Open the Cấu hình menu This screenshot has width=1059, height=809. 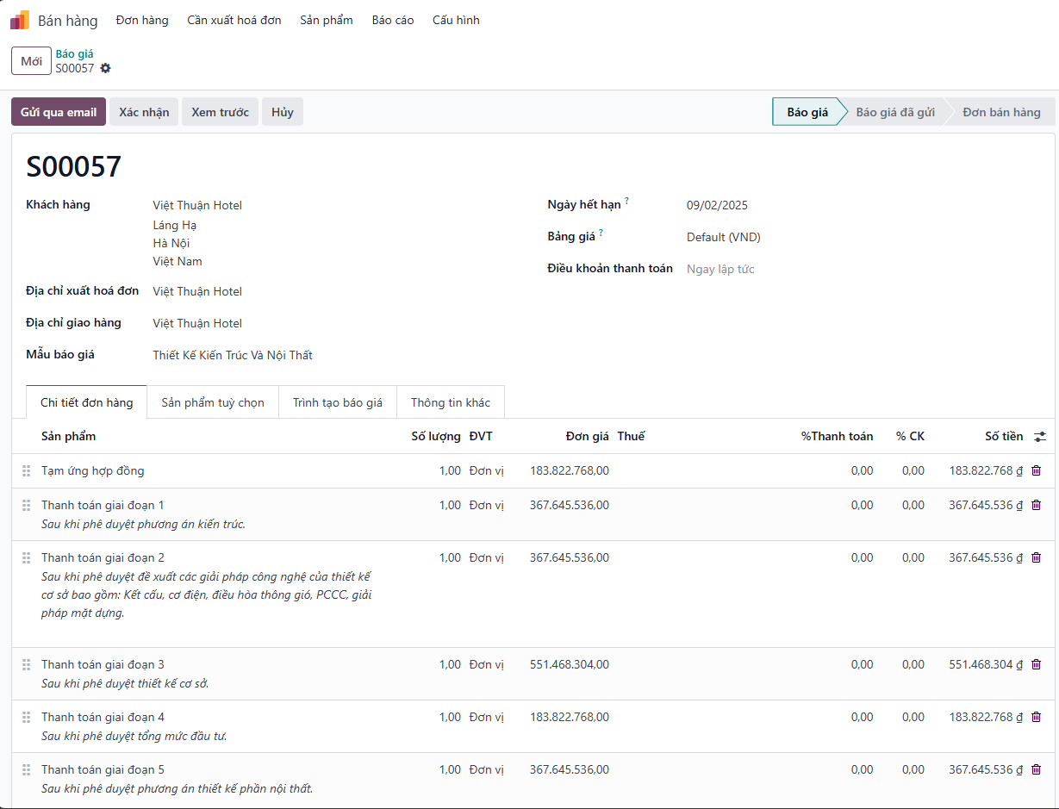tap(456, 20)
